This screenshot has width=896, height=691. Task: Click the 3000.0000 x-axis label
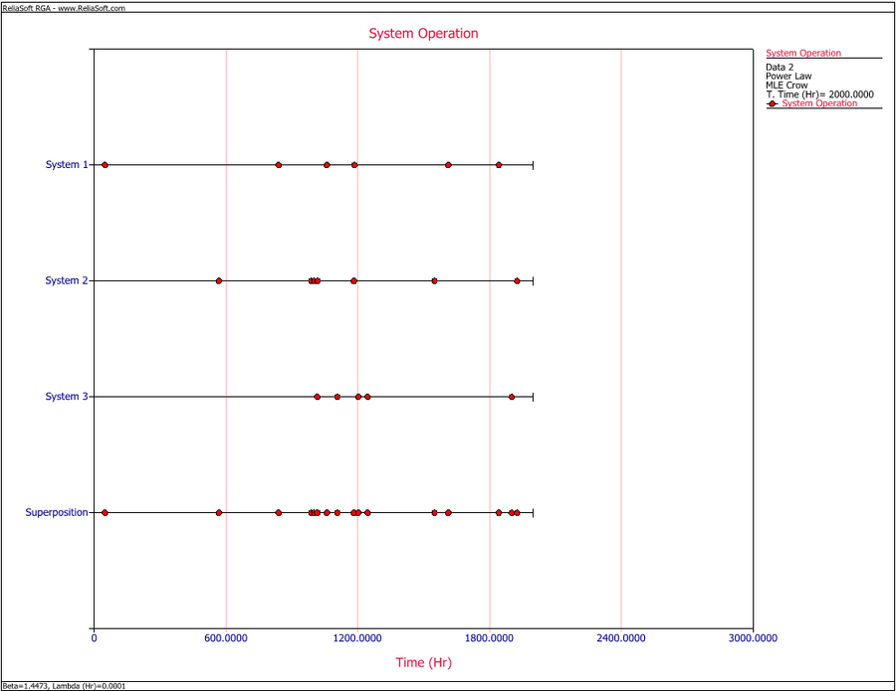[x=754, y=638]
